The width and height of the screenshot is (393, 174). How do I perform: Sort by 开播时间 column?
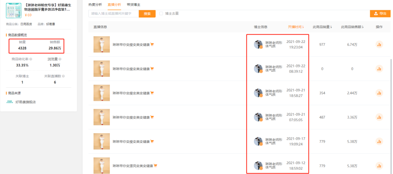pyautogui.click(x=296, y=27)
